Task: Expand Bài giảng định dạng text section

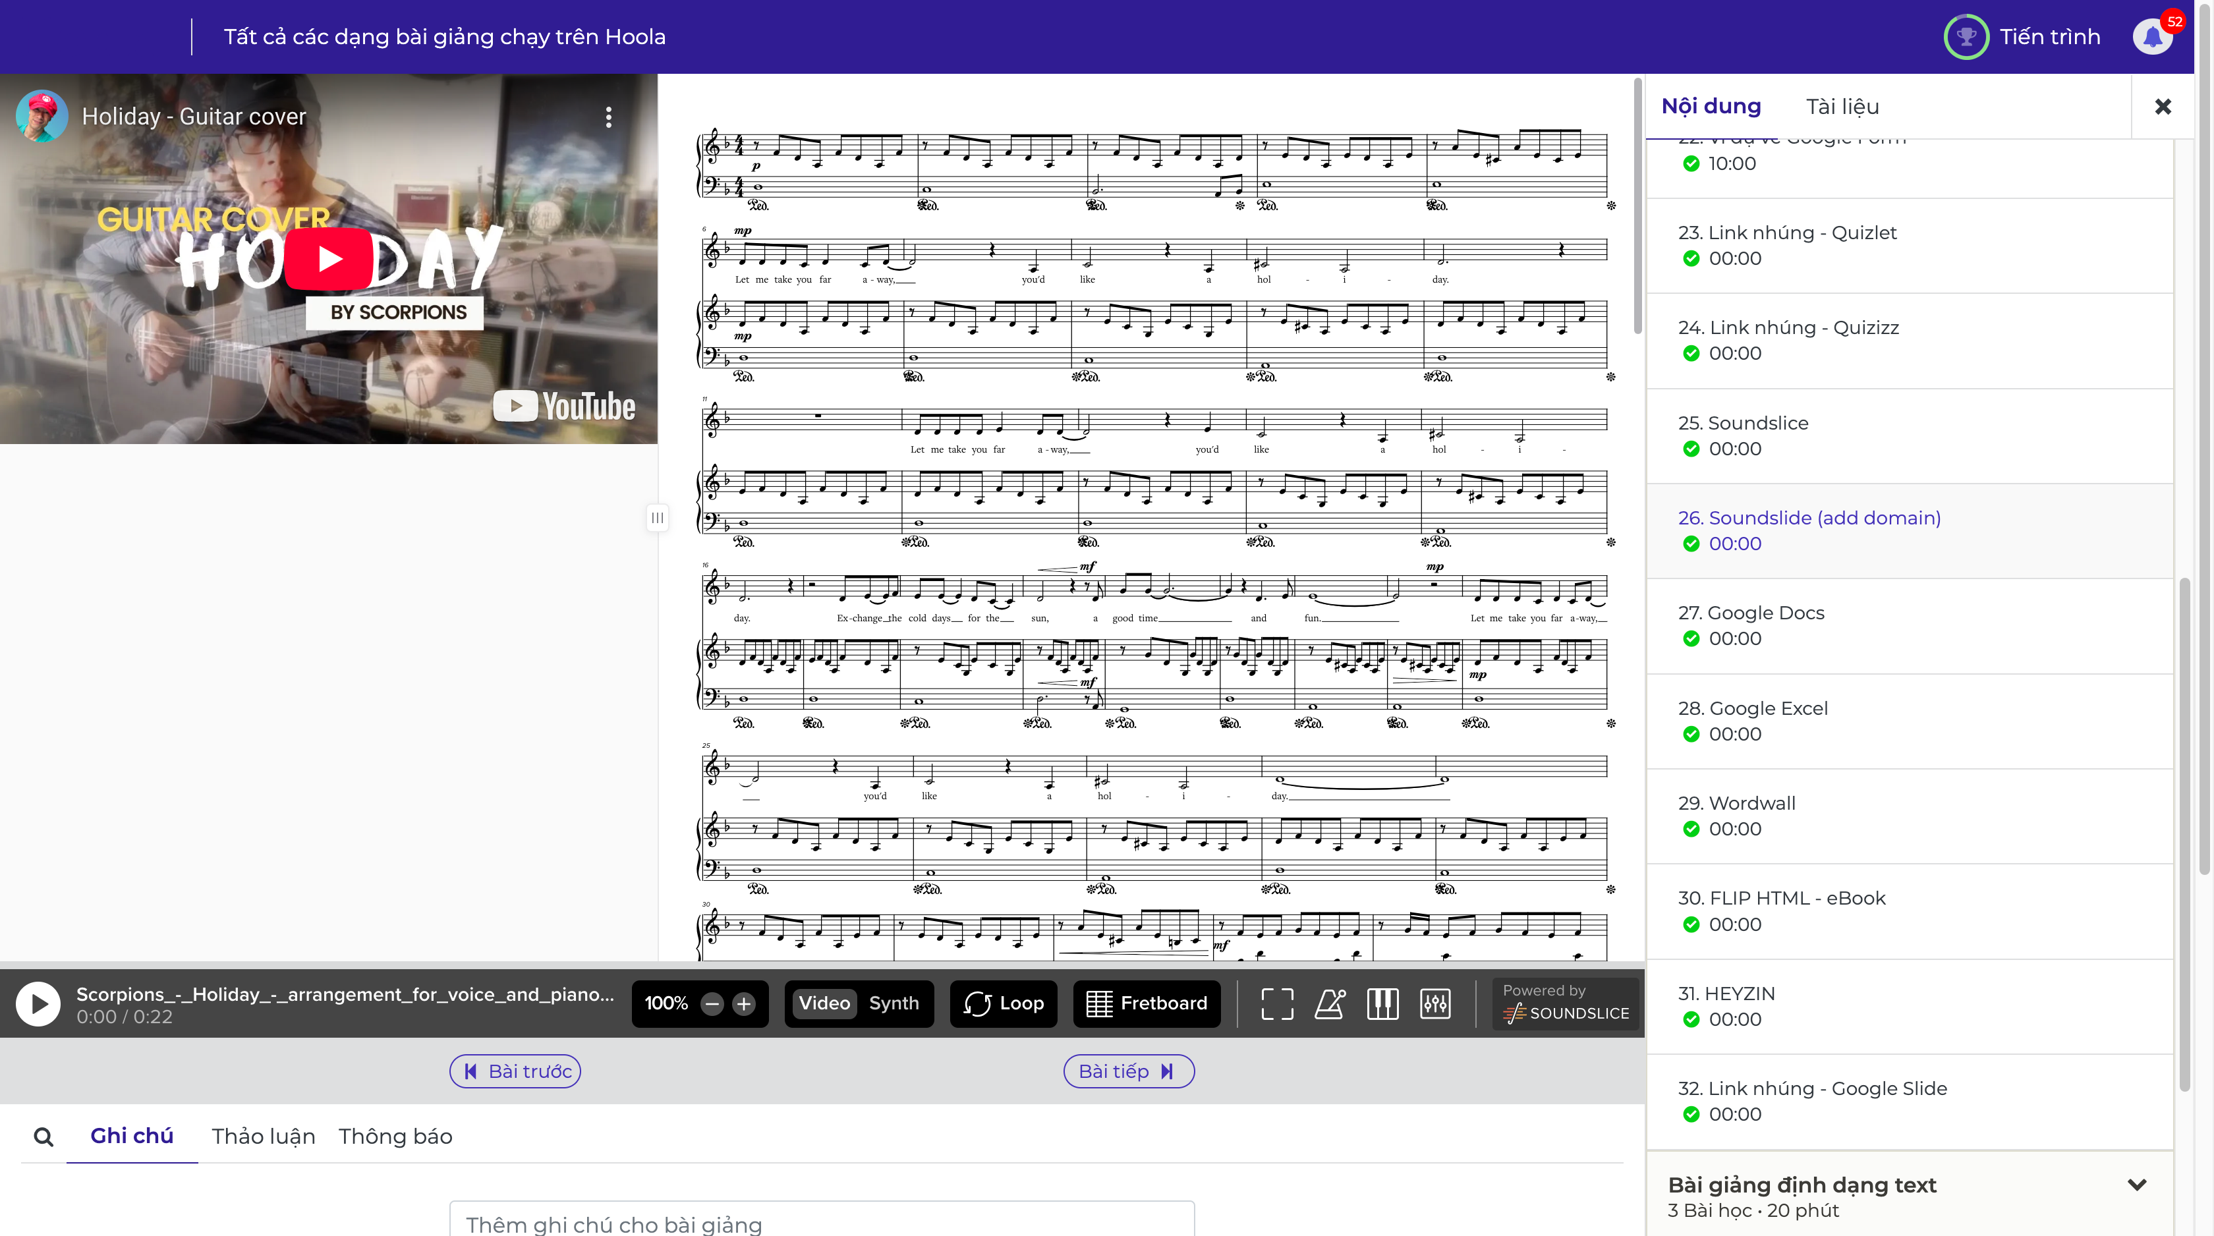Action: coord(2137,1185)
